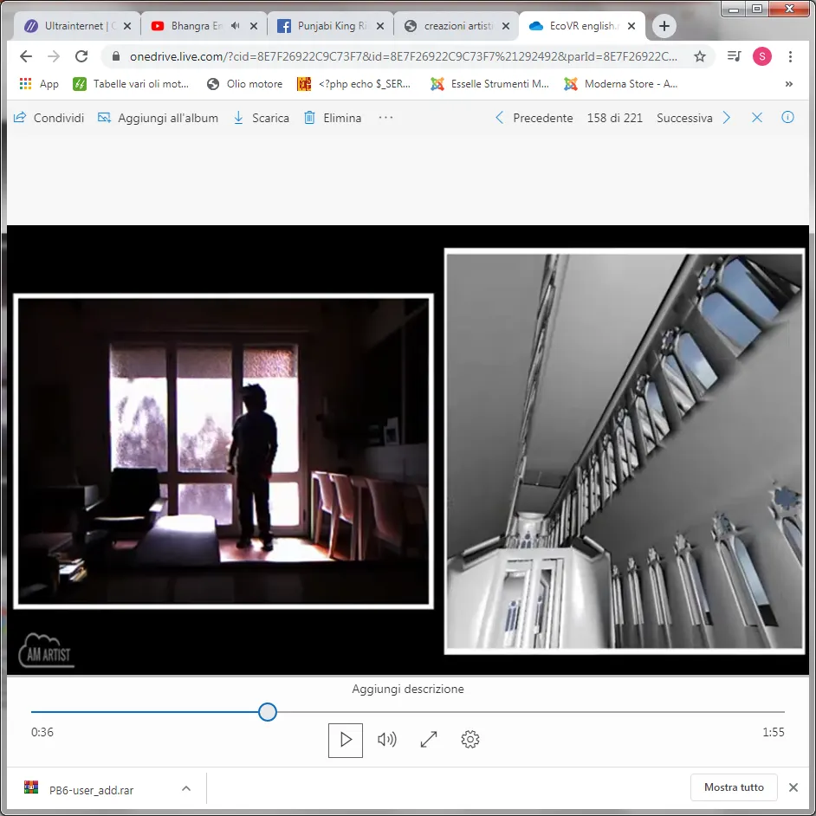Screen dimensions: 816x816
Task: Open a new browser tab
Action: pyautogui.click(x=664, y=26)
